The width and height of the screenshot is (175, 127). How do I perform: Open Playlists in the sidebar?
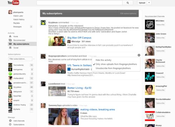[x=16, y=23]
